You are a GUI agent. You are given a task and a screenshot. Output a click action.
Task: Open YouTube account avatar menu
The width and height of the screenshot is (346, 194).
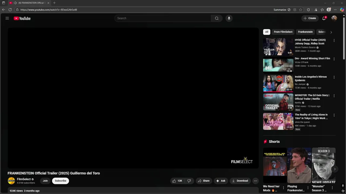click(334, 18)
